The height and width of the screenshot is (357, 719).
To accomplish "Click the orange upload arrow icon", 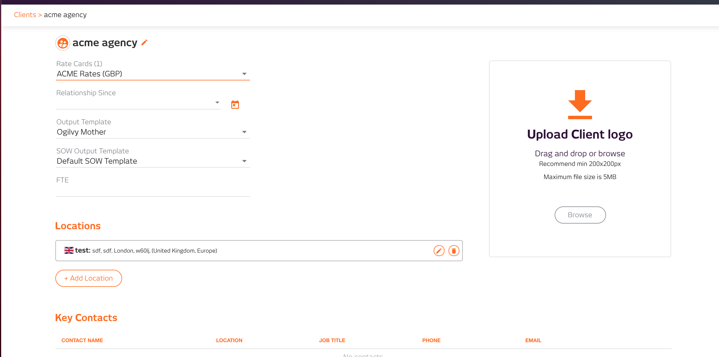I will tap(580, 105).
